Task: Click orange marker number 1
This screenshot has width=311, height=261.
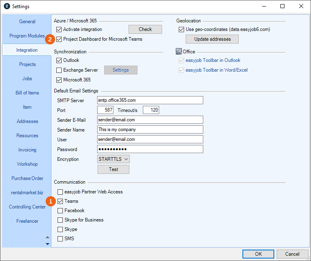Action: (x=50, y=202)
